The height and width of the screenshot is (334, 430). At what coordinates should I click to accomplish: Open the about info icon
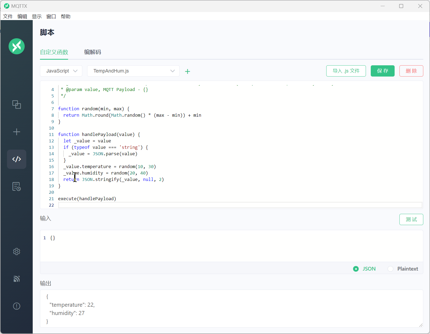tap(17, 306)
